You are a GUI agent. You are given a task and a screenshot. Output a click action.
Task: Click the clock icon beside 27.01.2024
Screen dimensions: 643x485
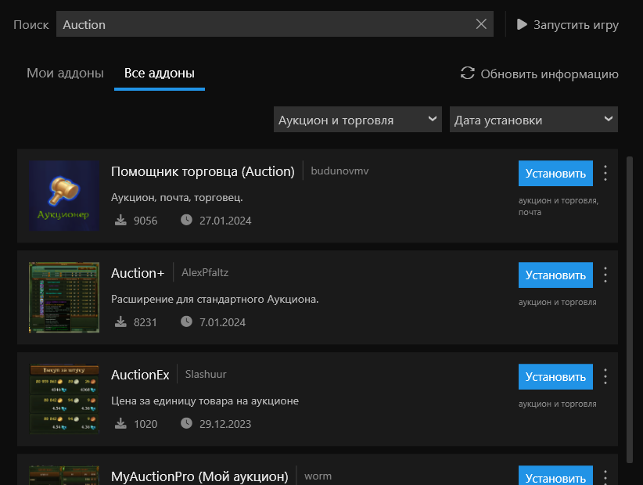(x=187, y=220)
